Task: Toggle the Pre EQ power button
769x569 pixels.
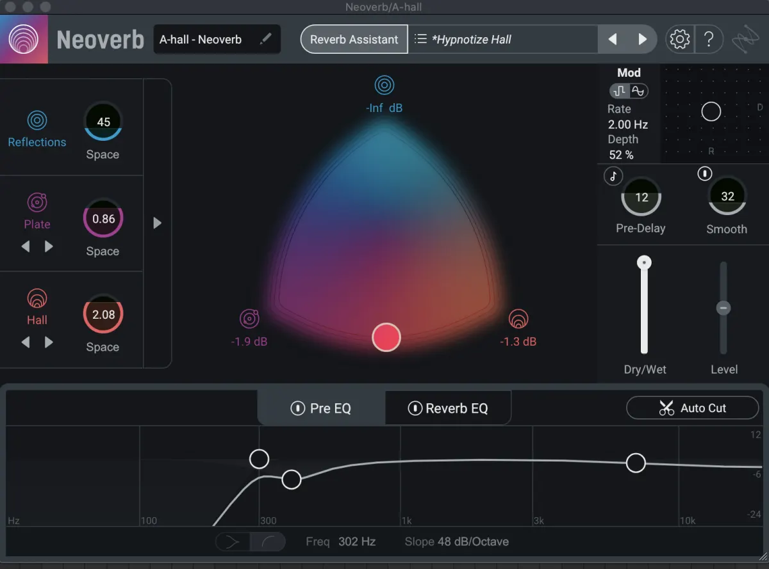Action: pyautogui.click(x=297, y=408)
